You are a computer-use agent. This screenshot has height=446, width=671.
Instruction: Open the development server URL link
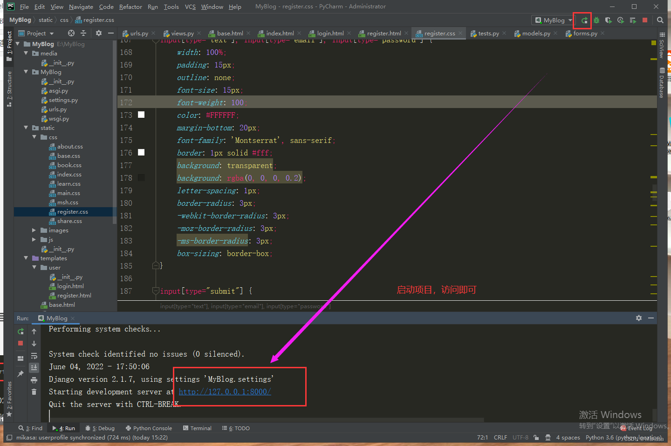[225, 392]
